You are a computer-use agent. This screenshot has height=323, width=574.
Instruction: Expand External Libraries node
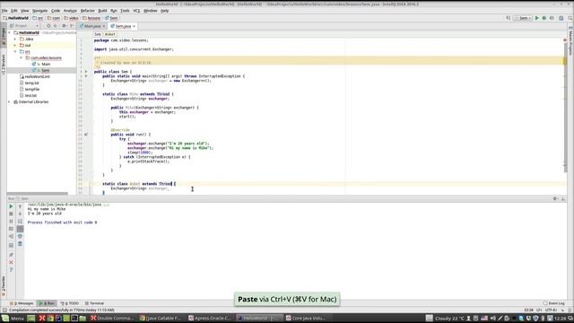pyautogui.click(x=10, y=101)
